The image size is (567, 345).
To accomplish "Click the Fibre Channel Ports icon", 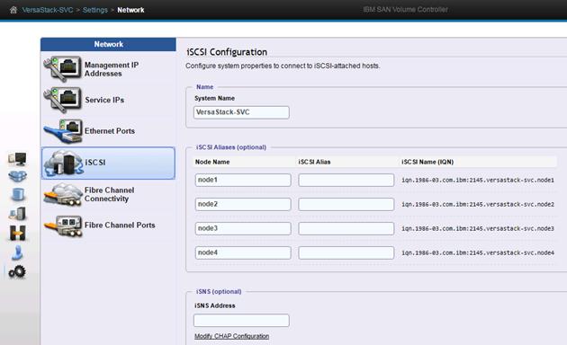I will point(63,226).
